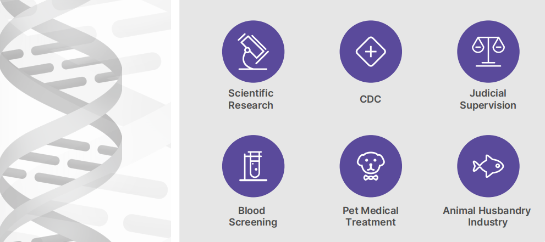Select the word "Blood"
The height and width of the screenshot is (242, 545).
pos(252,211)
